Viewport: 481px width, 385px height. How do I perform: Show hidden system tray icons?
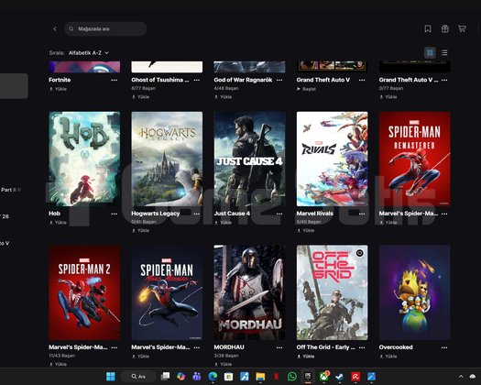point(461,377)
